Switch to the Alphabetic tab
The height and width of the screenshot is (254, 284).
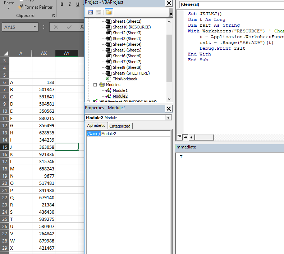96,125
